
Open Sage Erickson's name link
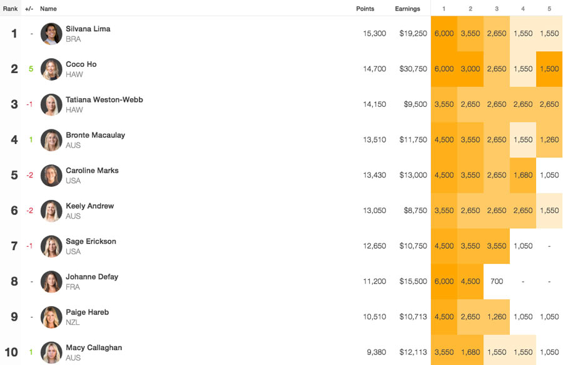(91, 241)
